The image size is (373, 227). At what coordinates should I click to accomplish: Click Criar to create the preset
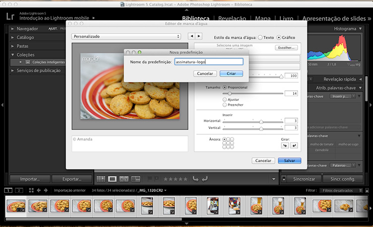(231, 73)
